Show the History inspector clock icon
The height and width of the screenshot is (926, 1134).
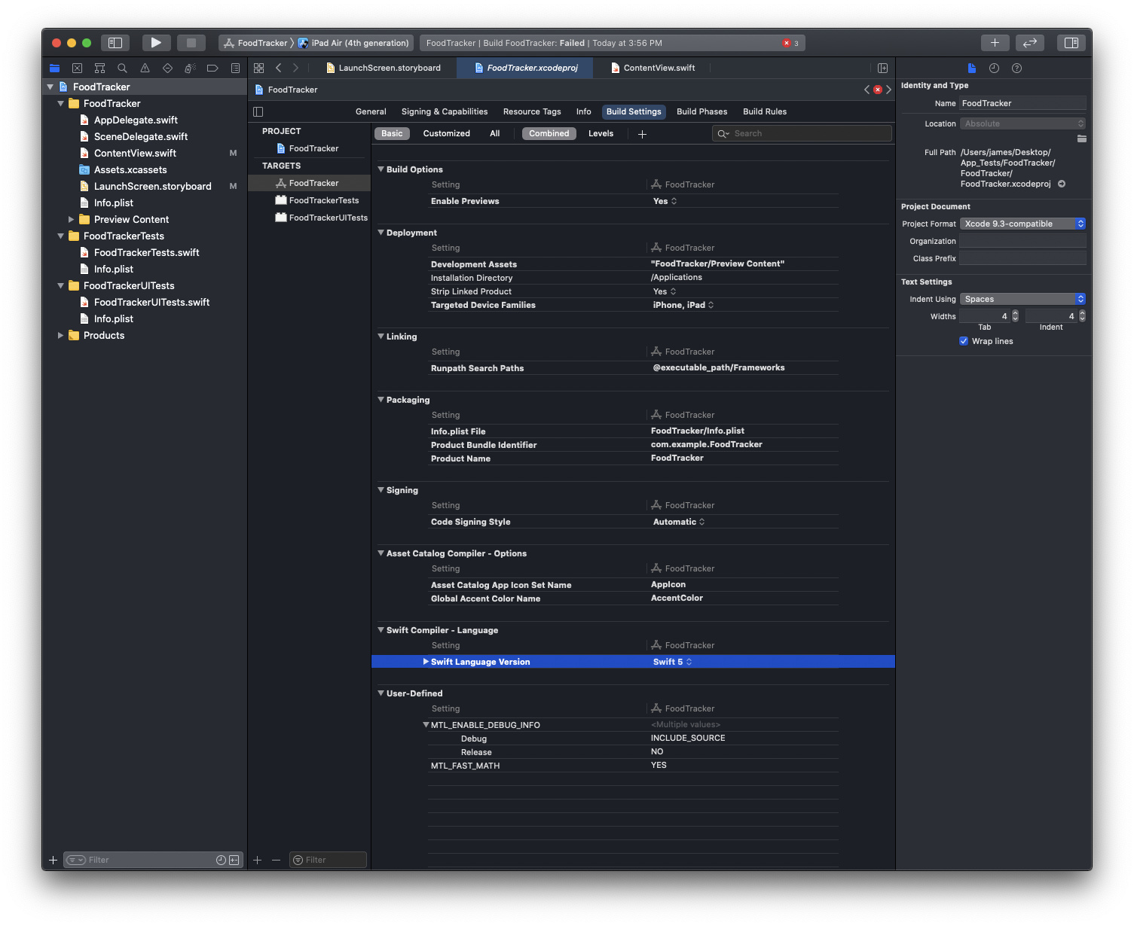pos(994,68)
